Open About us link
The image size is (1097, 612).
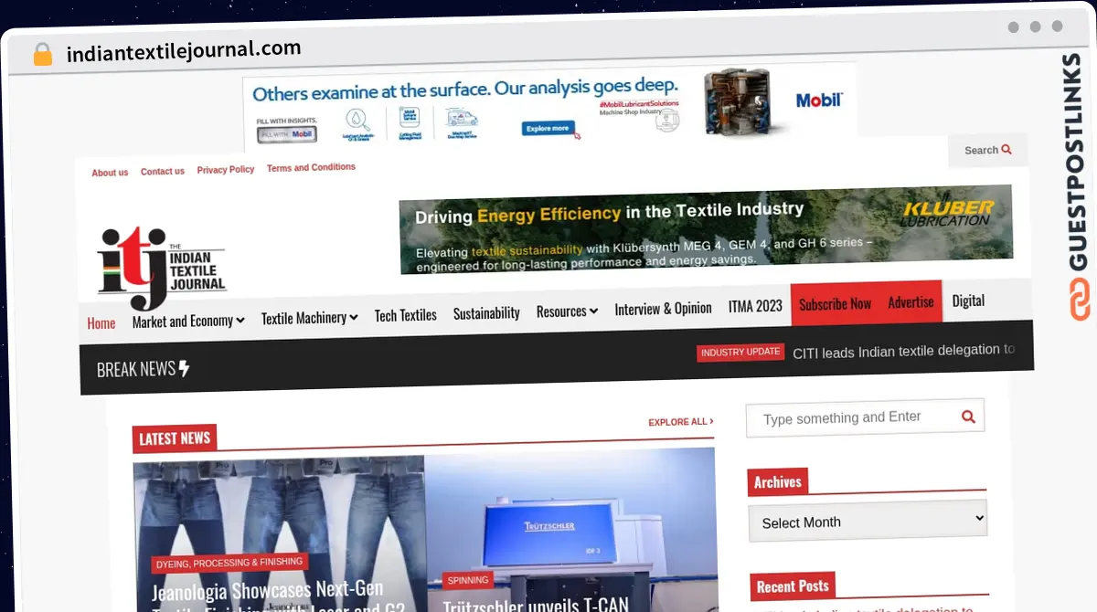[110, 173]
